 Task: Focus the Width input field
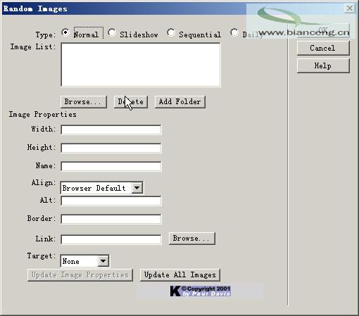111,129
